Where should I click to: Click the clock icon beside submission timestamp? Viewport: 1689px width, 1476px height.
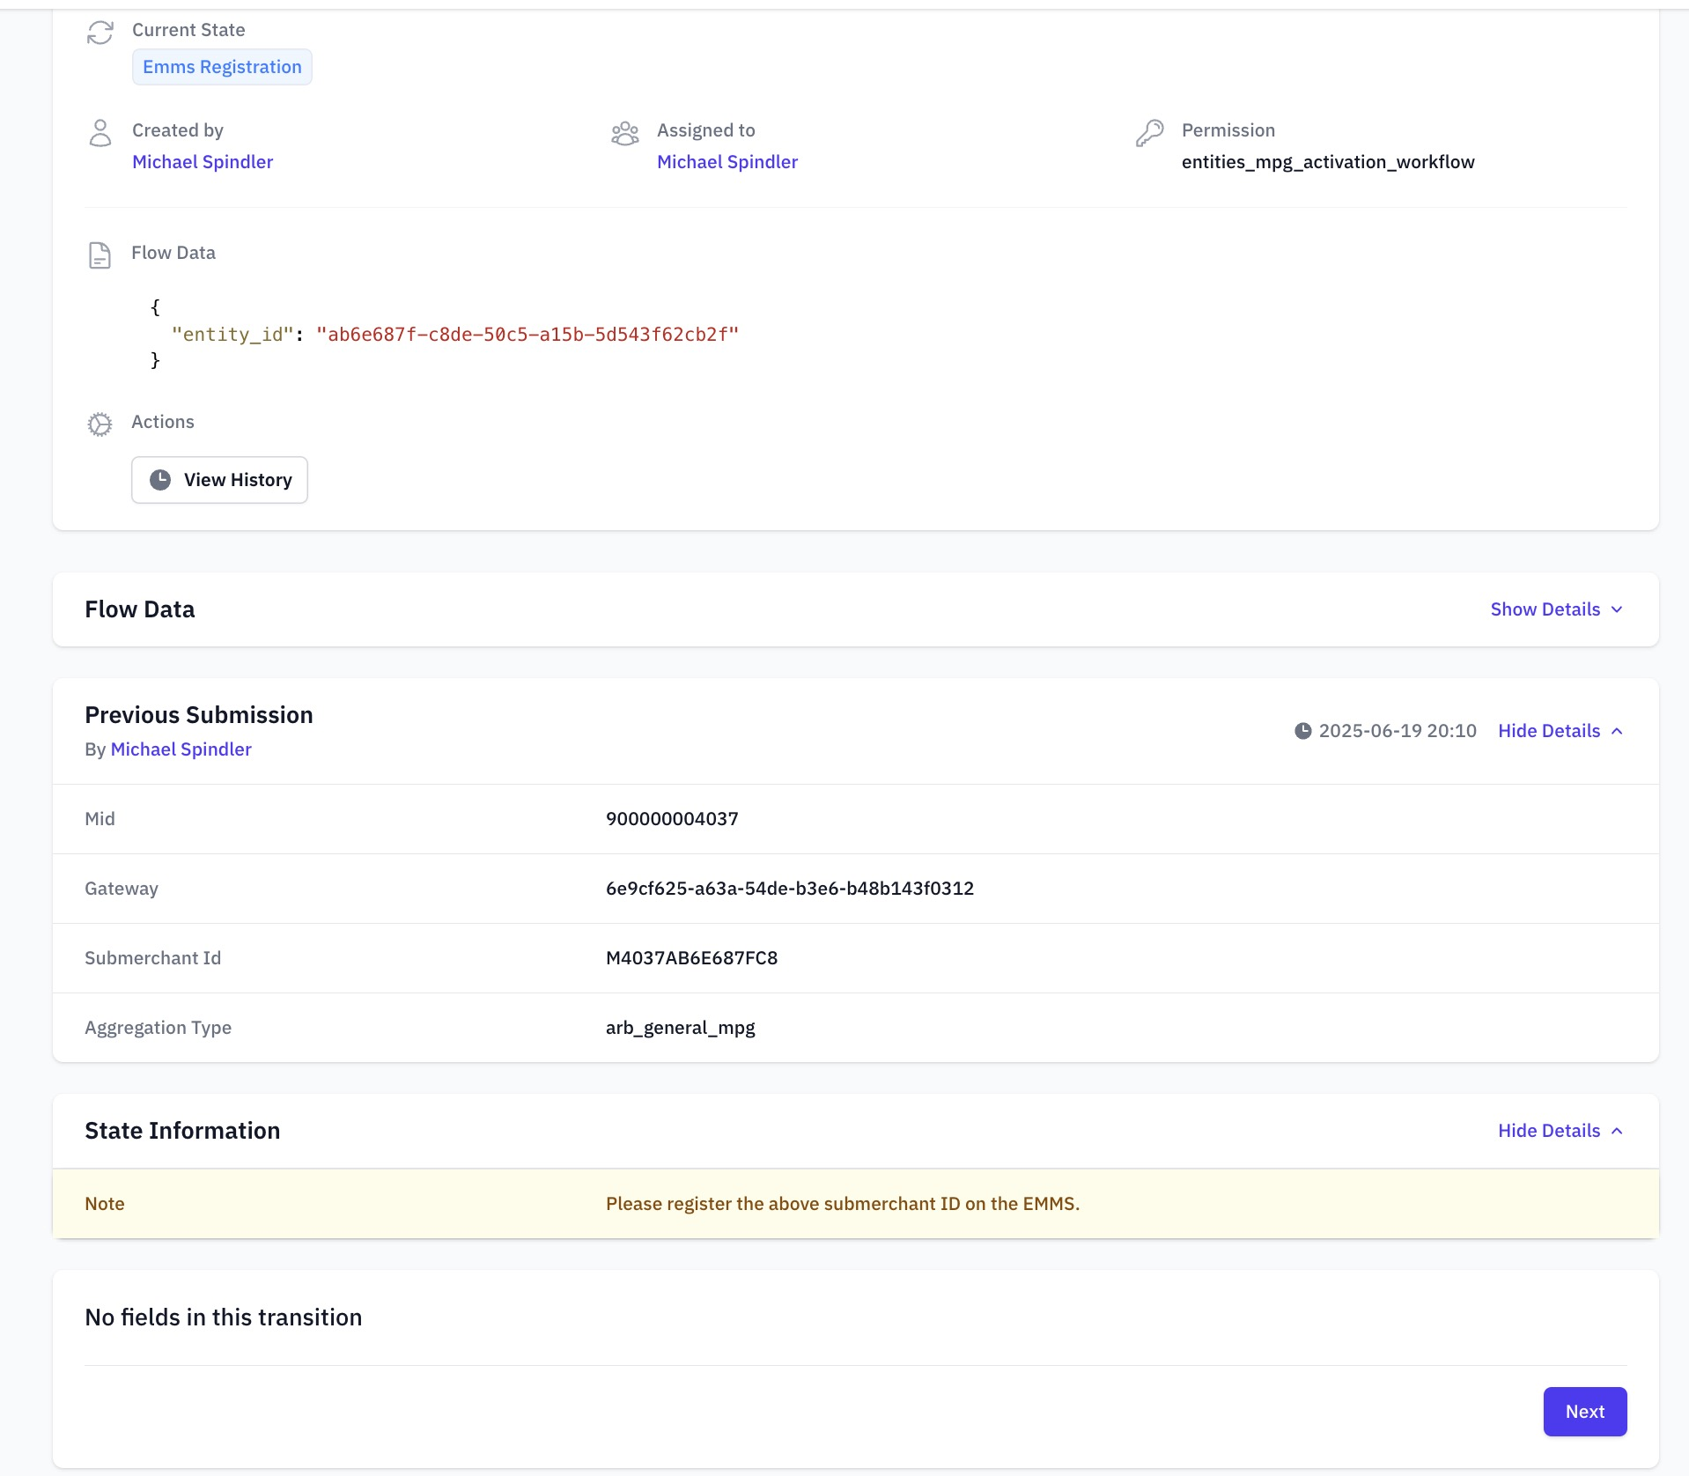pyautogui.click(x=1302, y=731)
